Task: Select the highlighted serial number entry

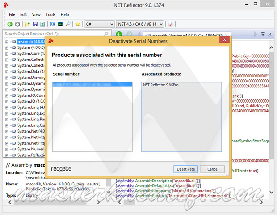Action: click(92, 85)
